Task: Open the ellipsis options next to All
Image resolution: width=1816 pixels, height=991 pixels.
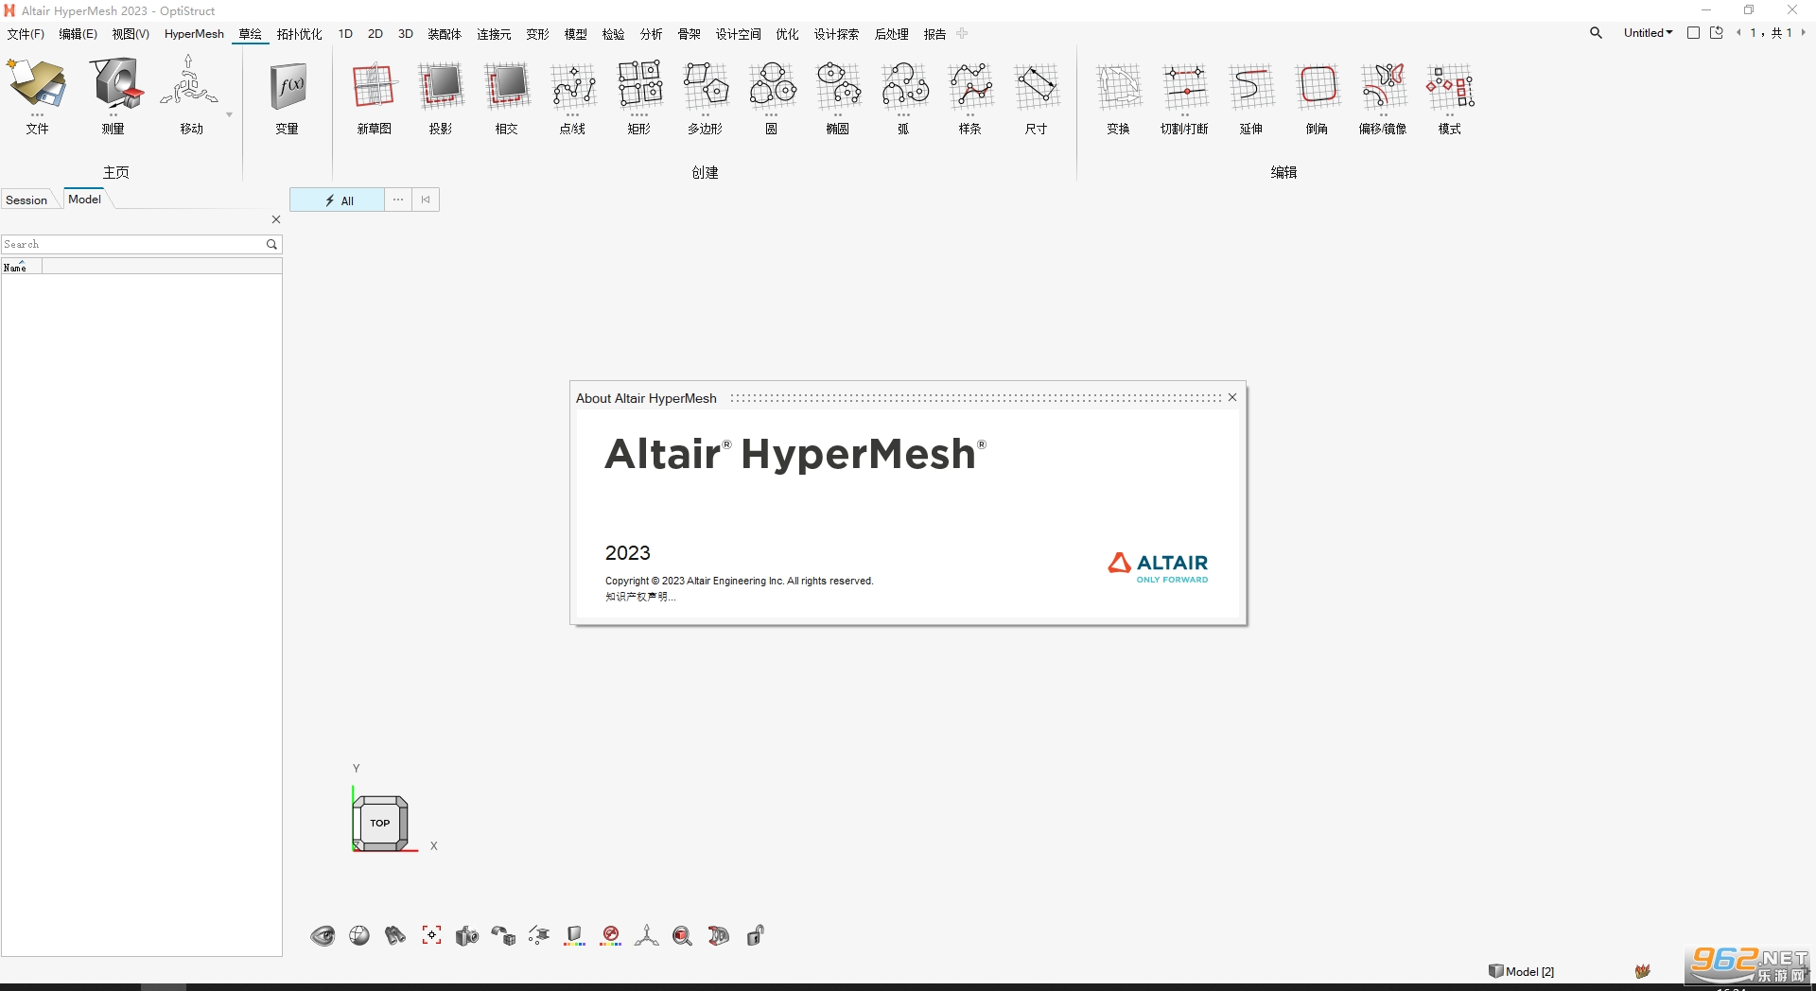Action: 398,200
